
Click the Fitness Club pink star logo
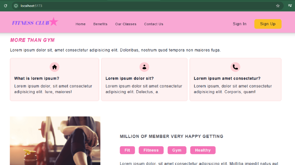coord(54,22)
